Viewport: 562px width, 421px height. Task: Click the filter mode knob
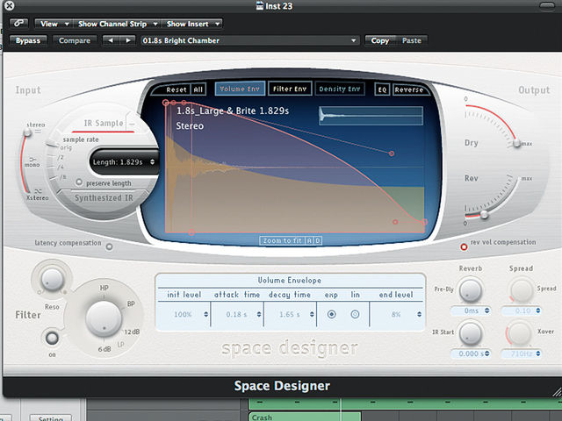(x=104, y=318)
